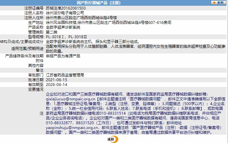This screenshot has width=228, height=143.
Task: Click the 注册人名称 label
Action: 34,13
